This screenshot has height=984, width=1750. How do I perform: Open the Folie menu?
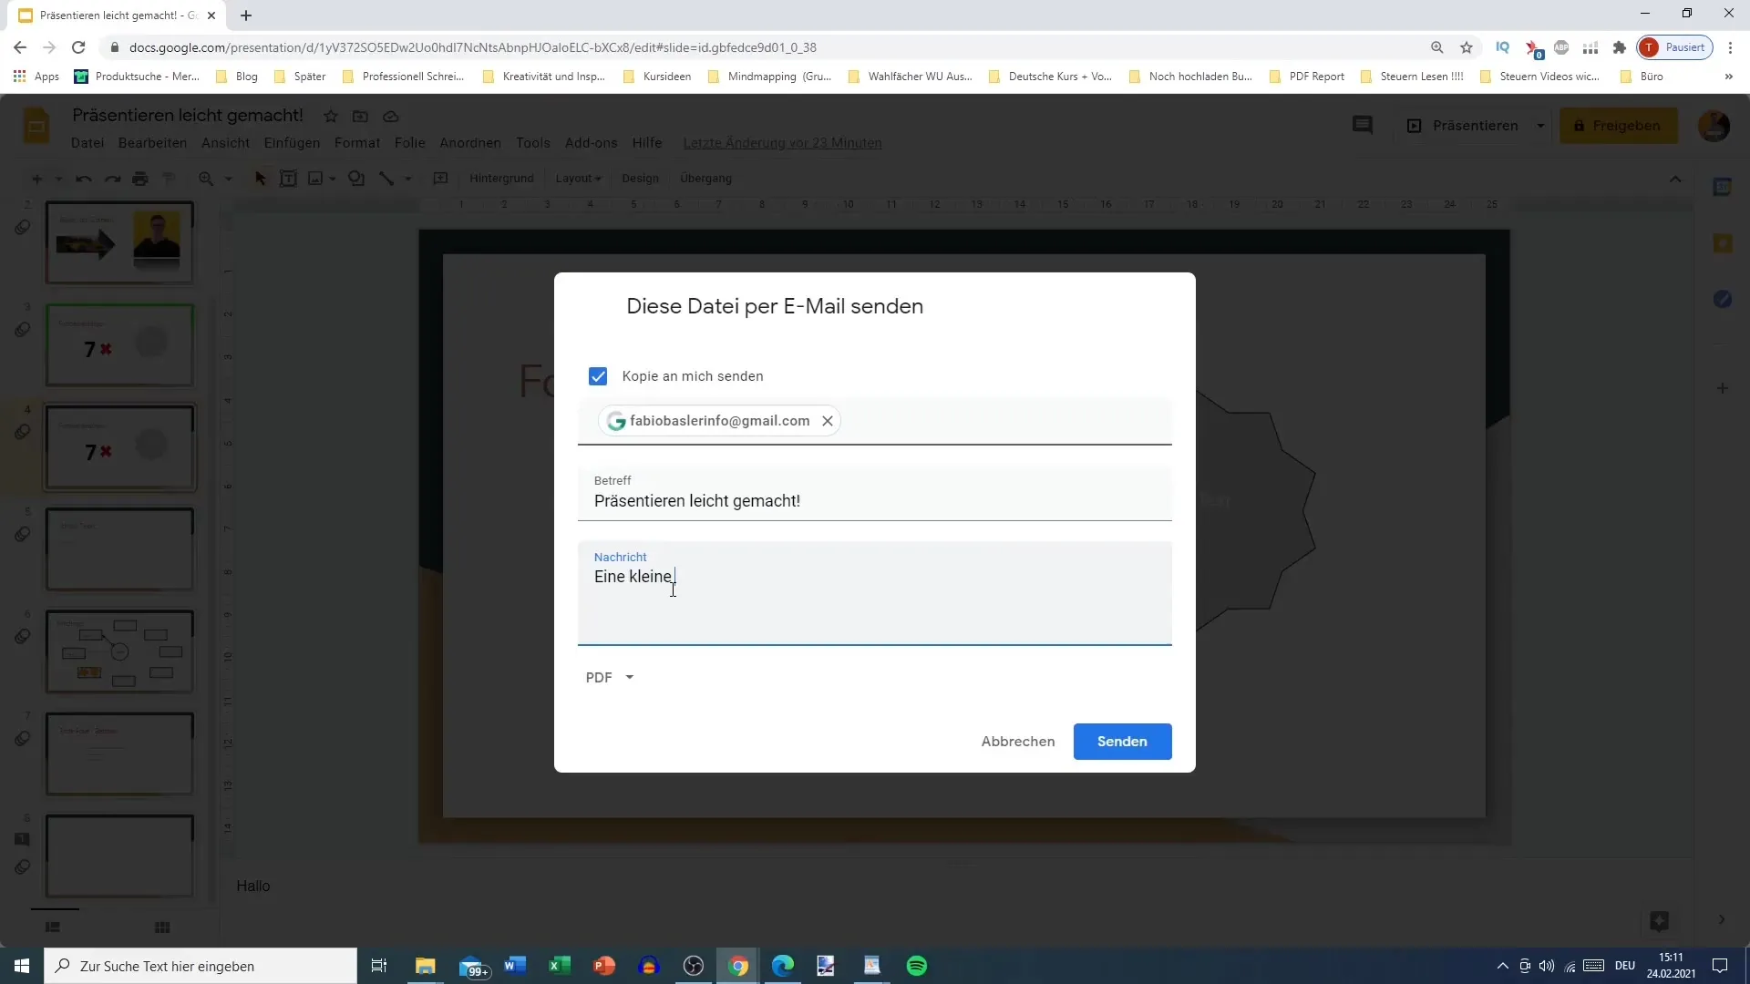coord(409,143)
